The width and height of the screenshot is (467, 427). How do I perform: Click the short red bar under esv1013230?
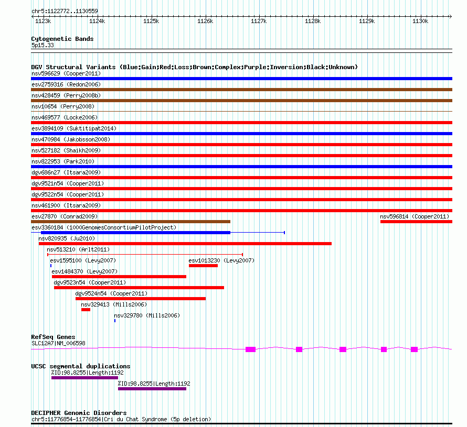coord(204,266)
